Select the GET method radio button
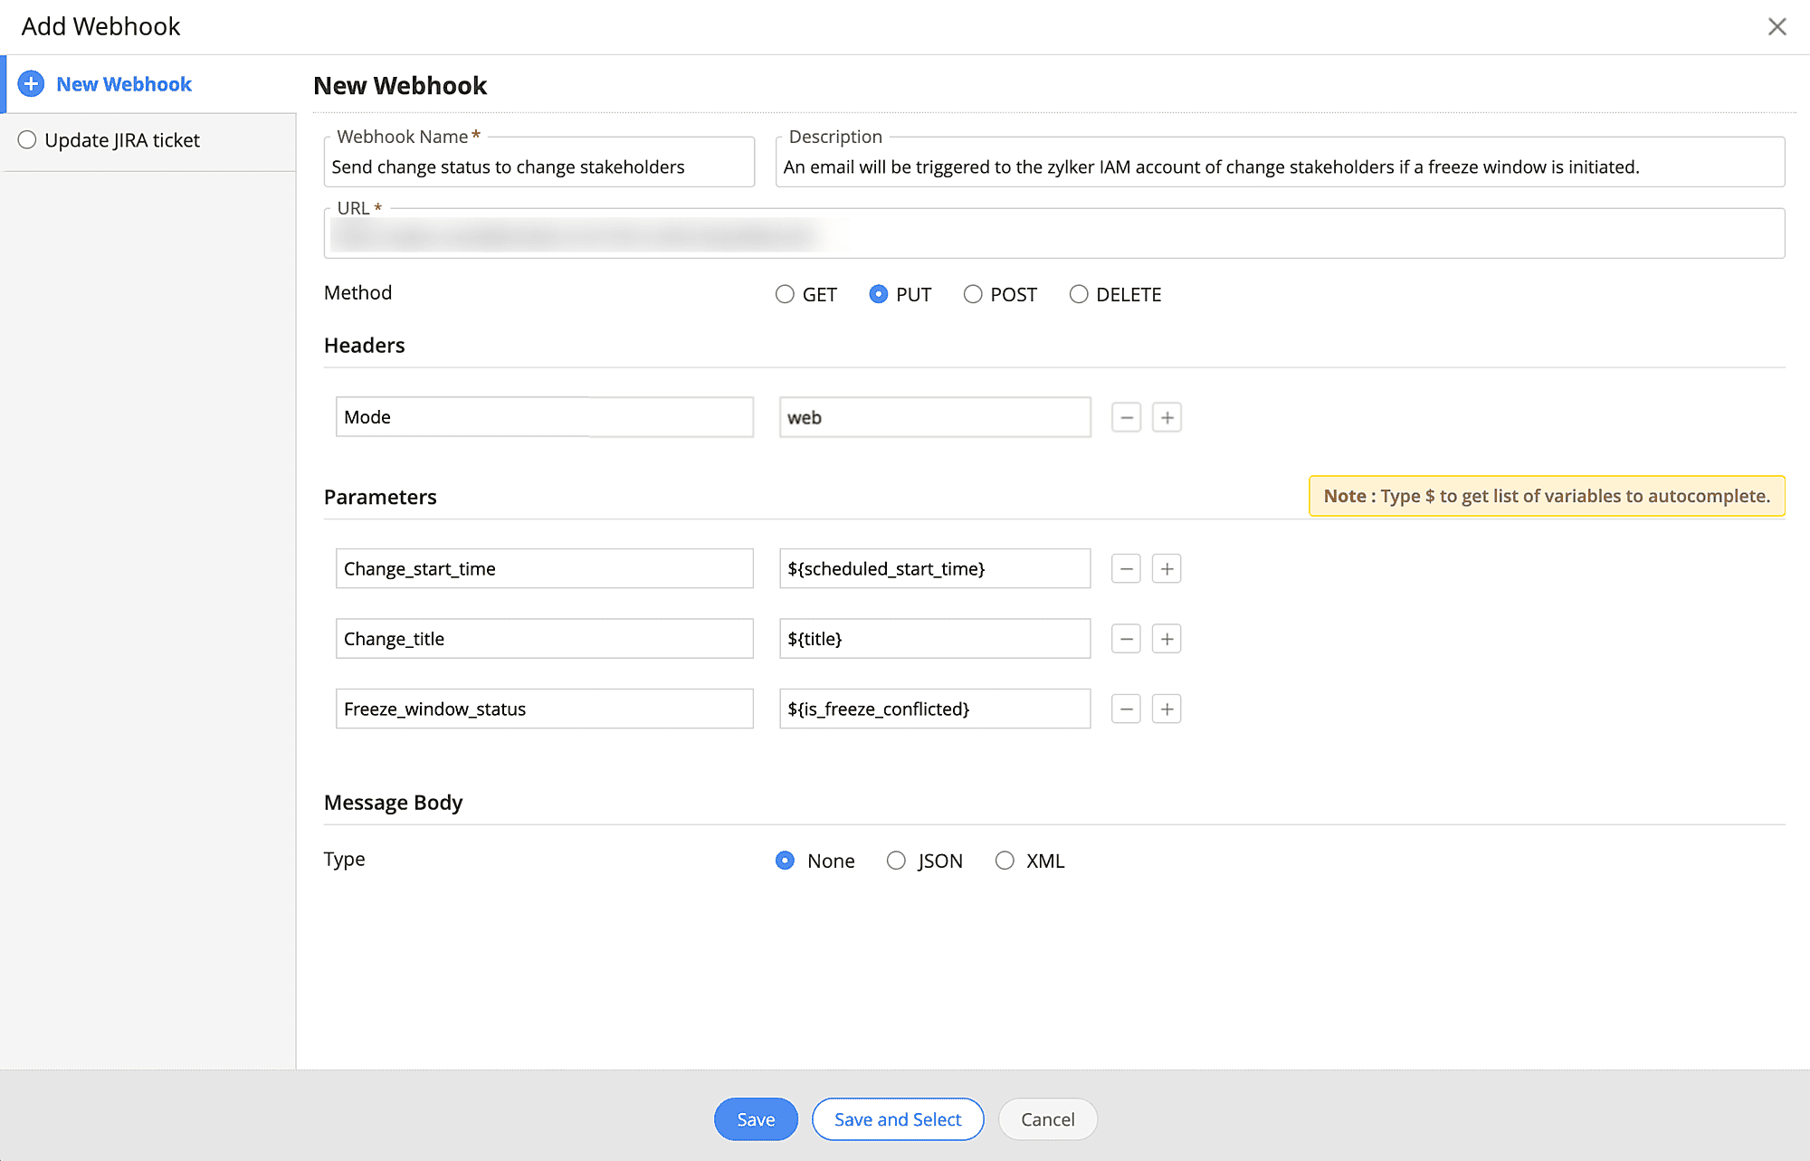This screenshot has height=1161, width=1810. coord(785,294)
